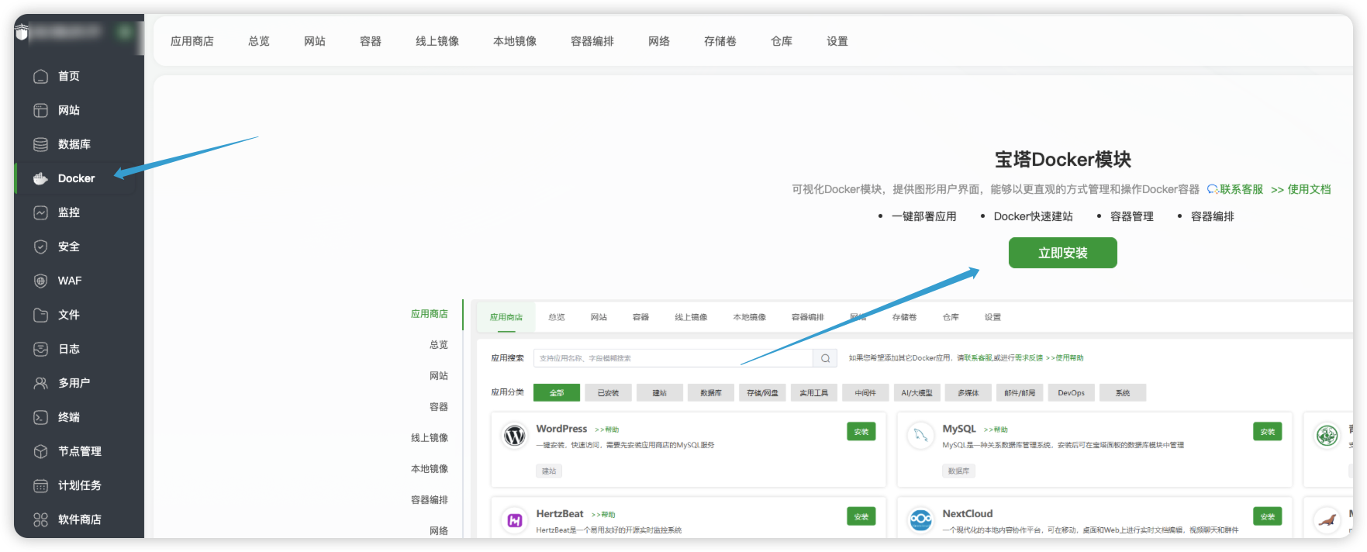Click NextCloud 安装 button in the preview
Image resolution: width=1367 pixels, height=552 pixels.
point(1267,516)
